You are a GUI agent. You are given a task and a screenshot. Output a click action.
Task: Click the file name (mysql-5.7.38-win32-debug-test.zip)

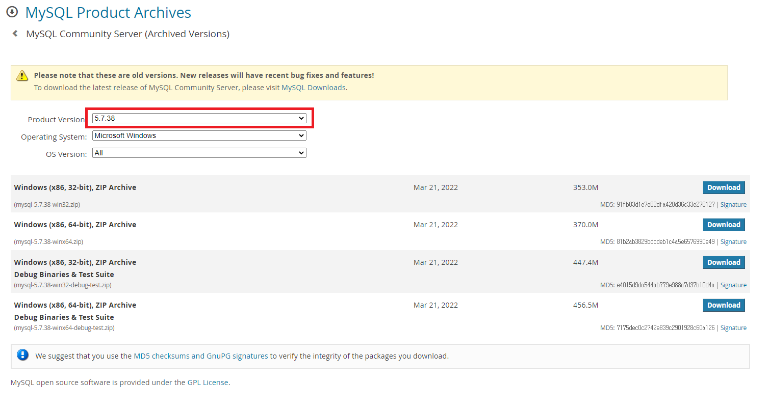tap(63, 285)
